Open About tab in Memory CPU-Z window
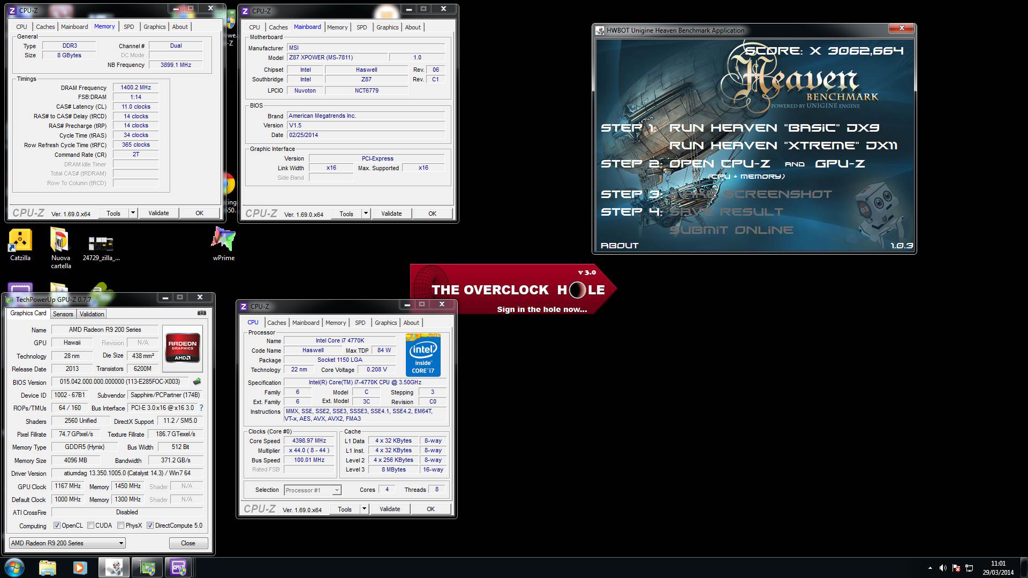This screenshot has width=1028, height=578. 180,27
